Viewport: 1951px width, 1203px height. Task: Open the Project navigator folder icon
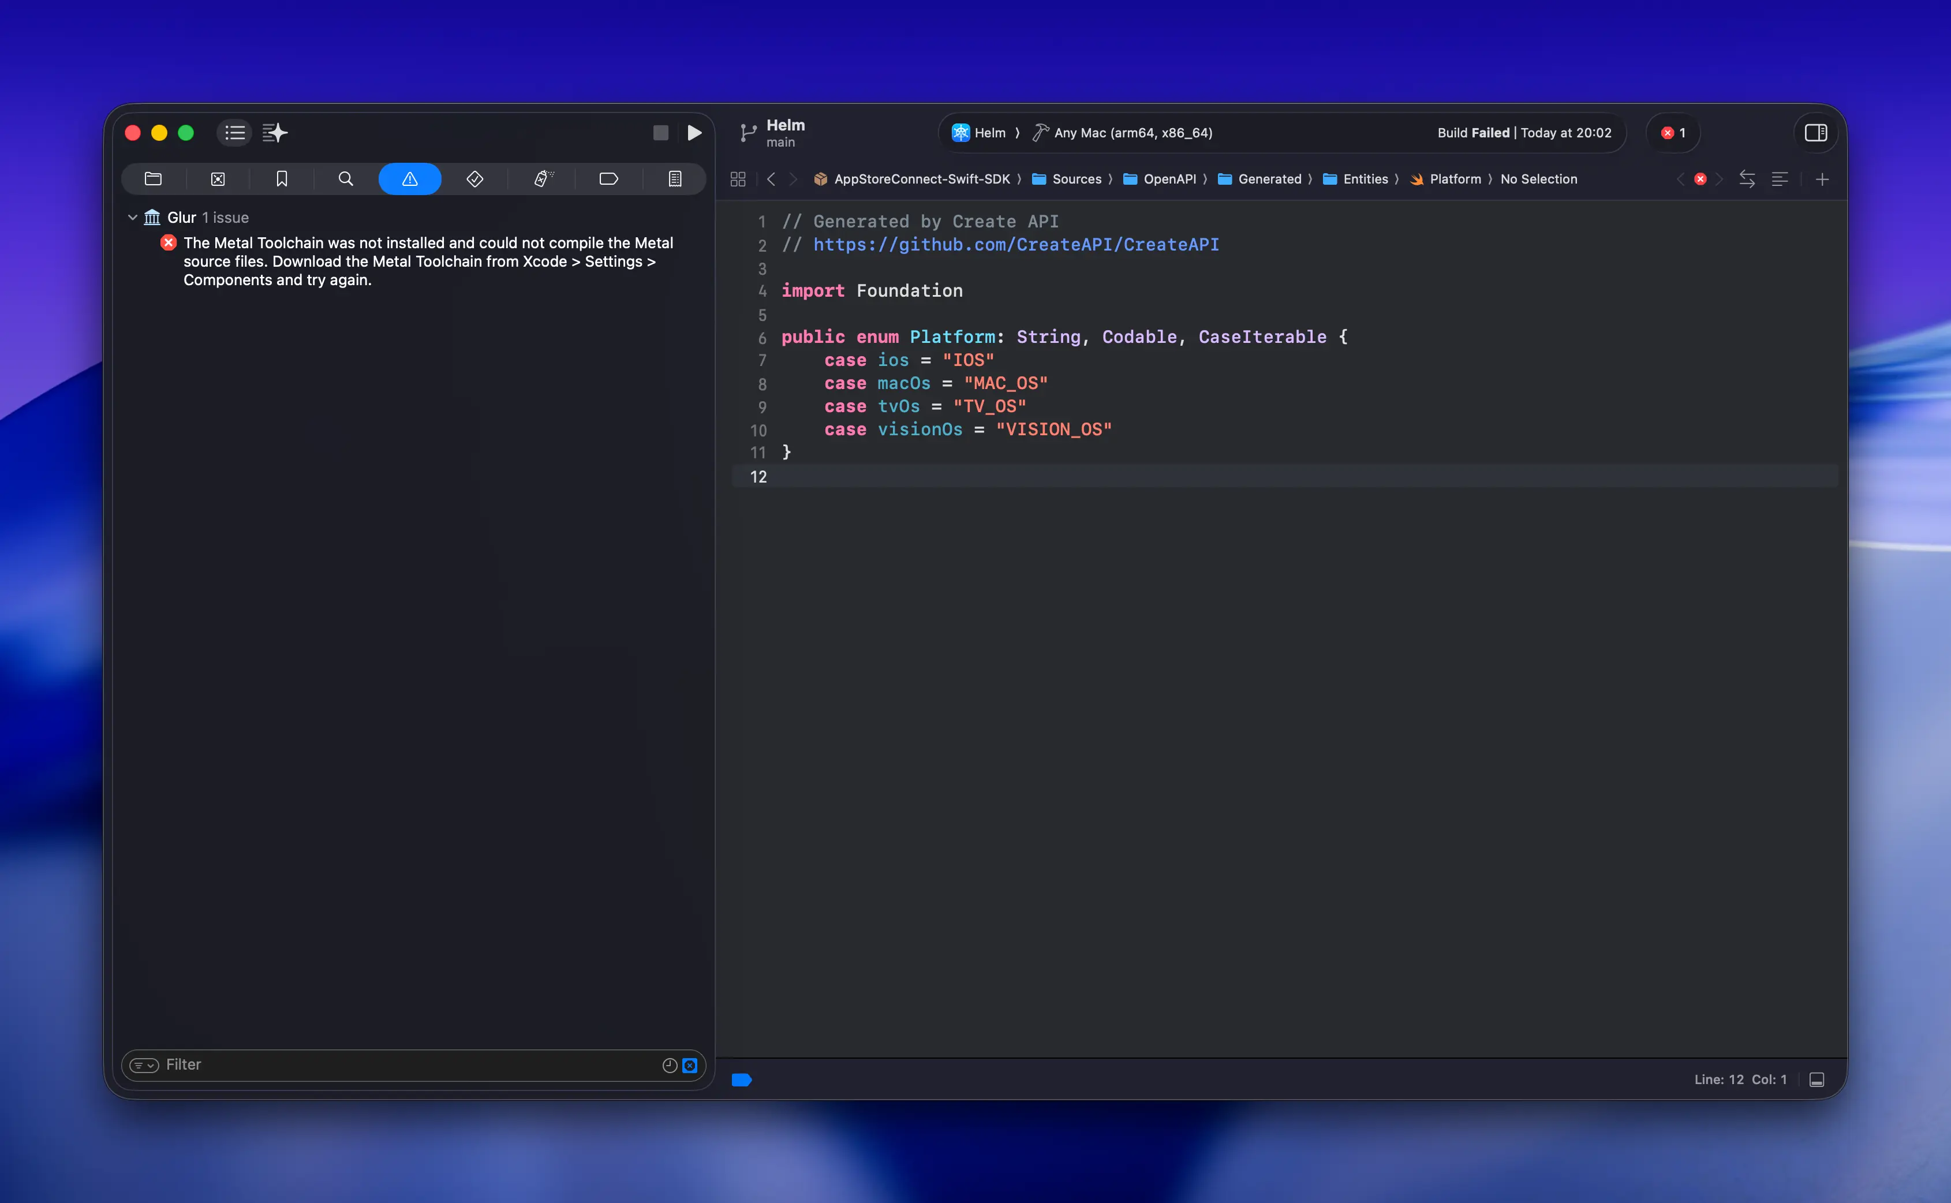pyautogui.click(x=154, y=179)
